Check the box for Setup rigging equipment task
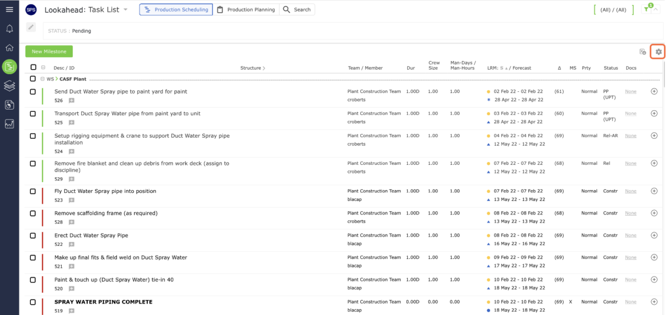Viewport: 669px width, 315px height. point(33,136)
